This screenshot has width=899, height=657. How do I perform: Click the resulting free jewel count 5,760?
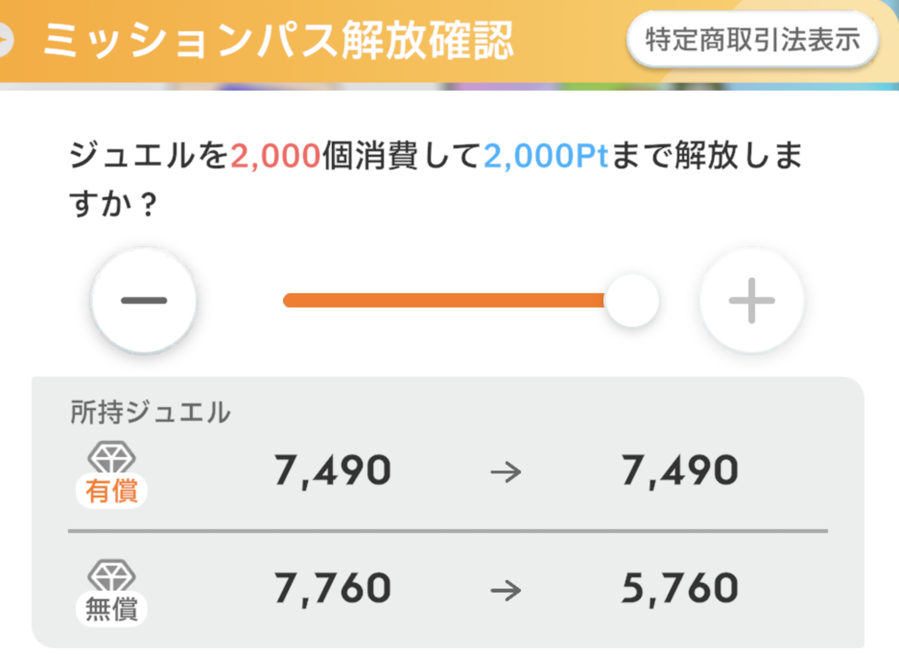(680, 589)
